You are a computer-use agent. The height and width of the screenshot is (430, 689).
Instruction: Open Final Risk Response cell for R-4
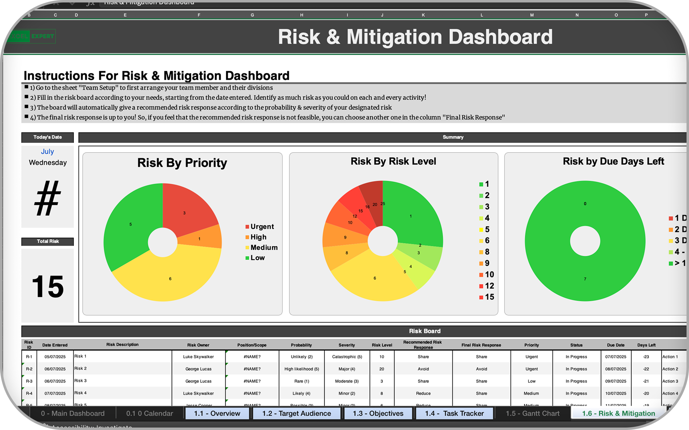481,393
